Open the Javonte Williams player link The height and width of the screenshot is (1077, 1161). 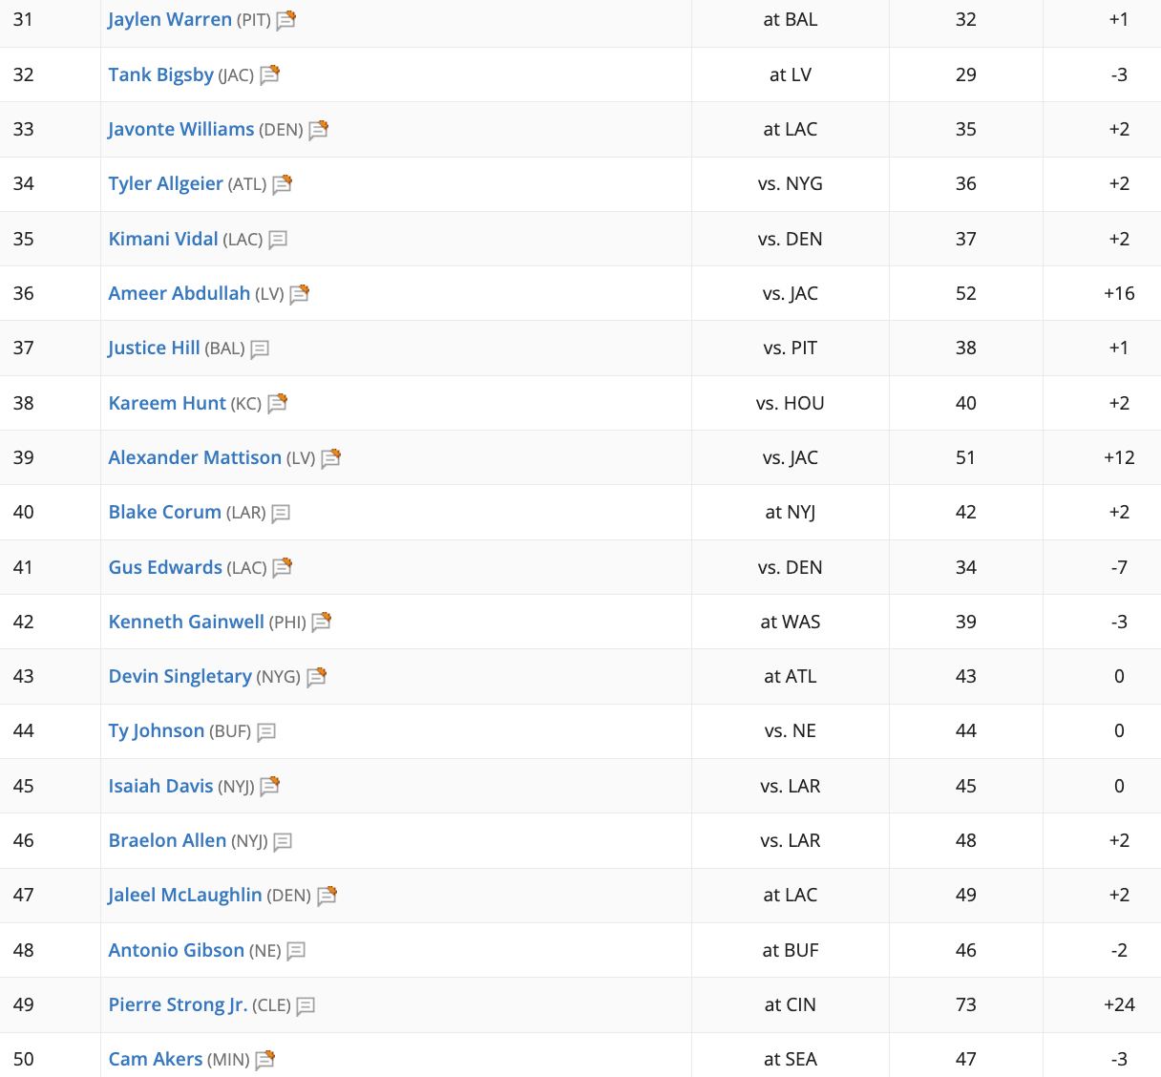(181, 129)
